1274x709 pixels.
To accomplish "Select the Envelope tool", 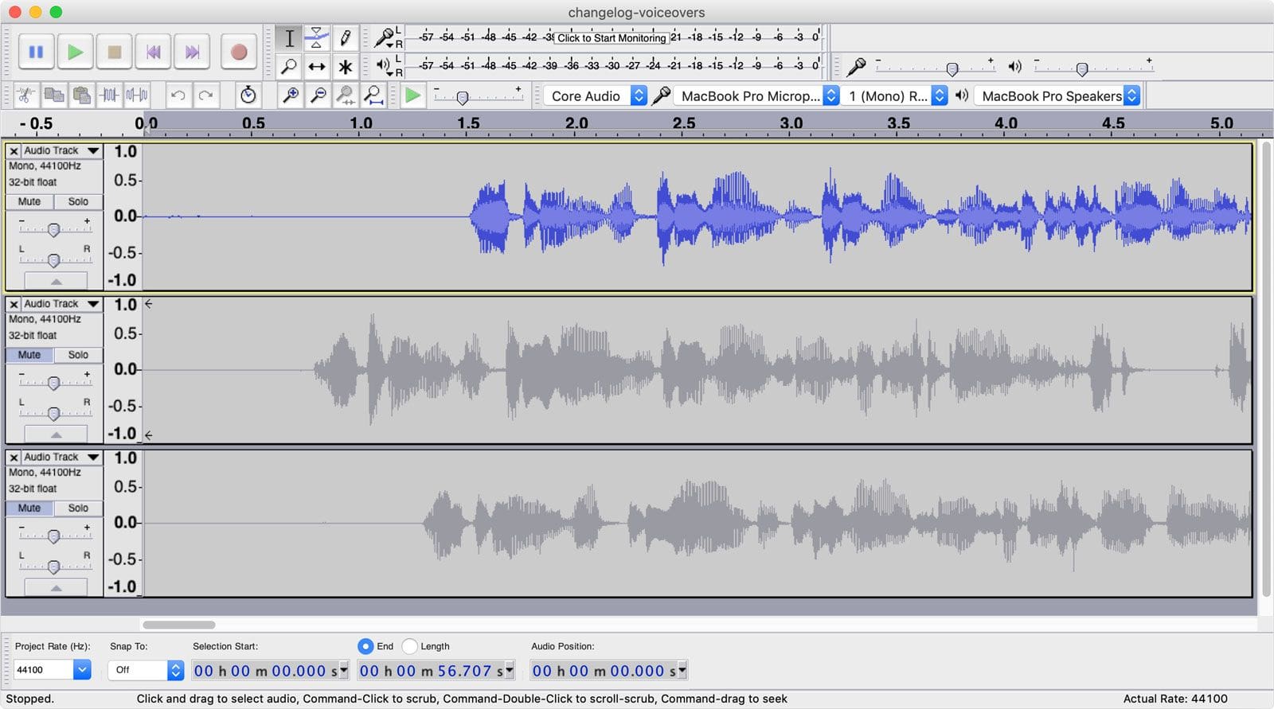I will point(316,38).
